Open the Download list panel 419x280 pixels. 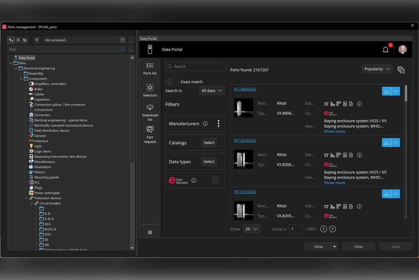pyautogui.click(x=150, y=110)
